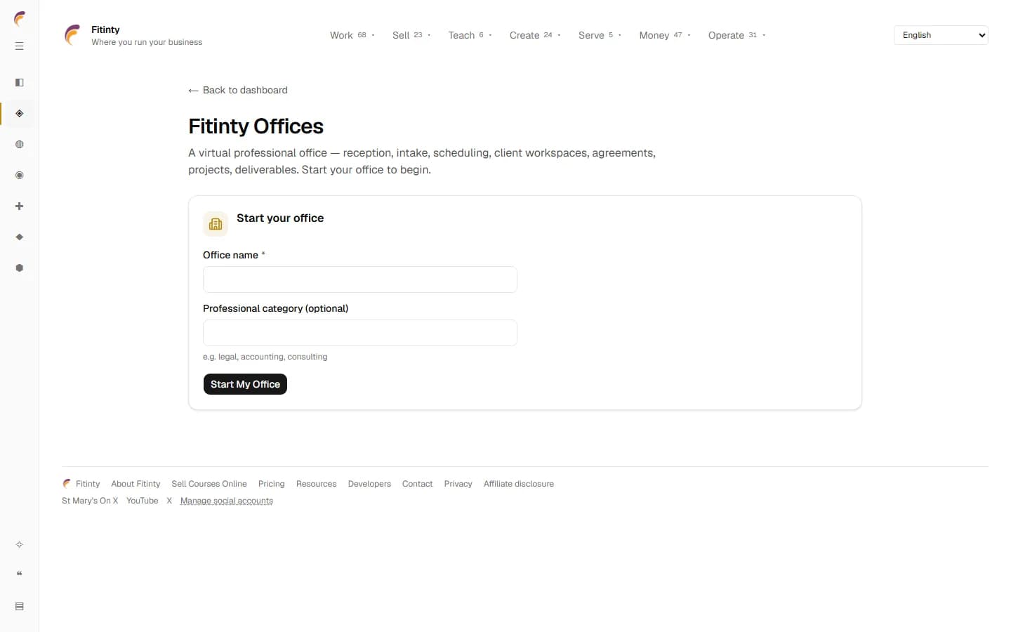
Task: Click the four-point star sidebar icon
Action: (x=20, y=545)
